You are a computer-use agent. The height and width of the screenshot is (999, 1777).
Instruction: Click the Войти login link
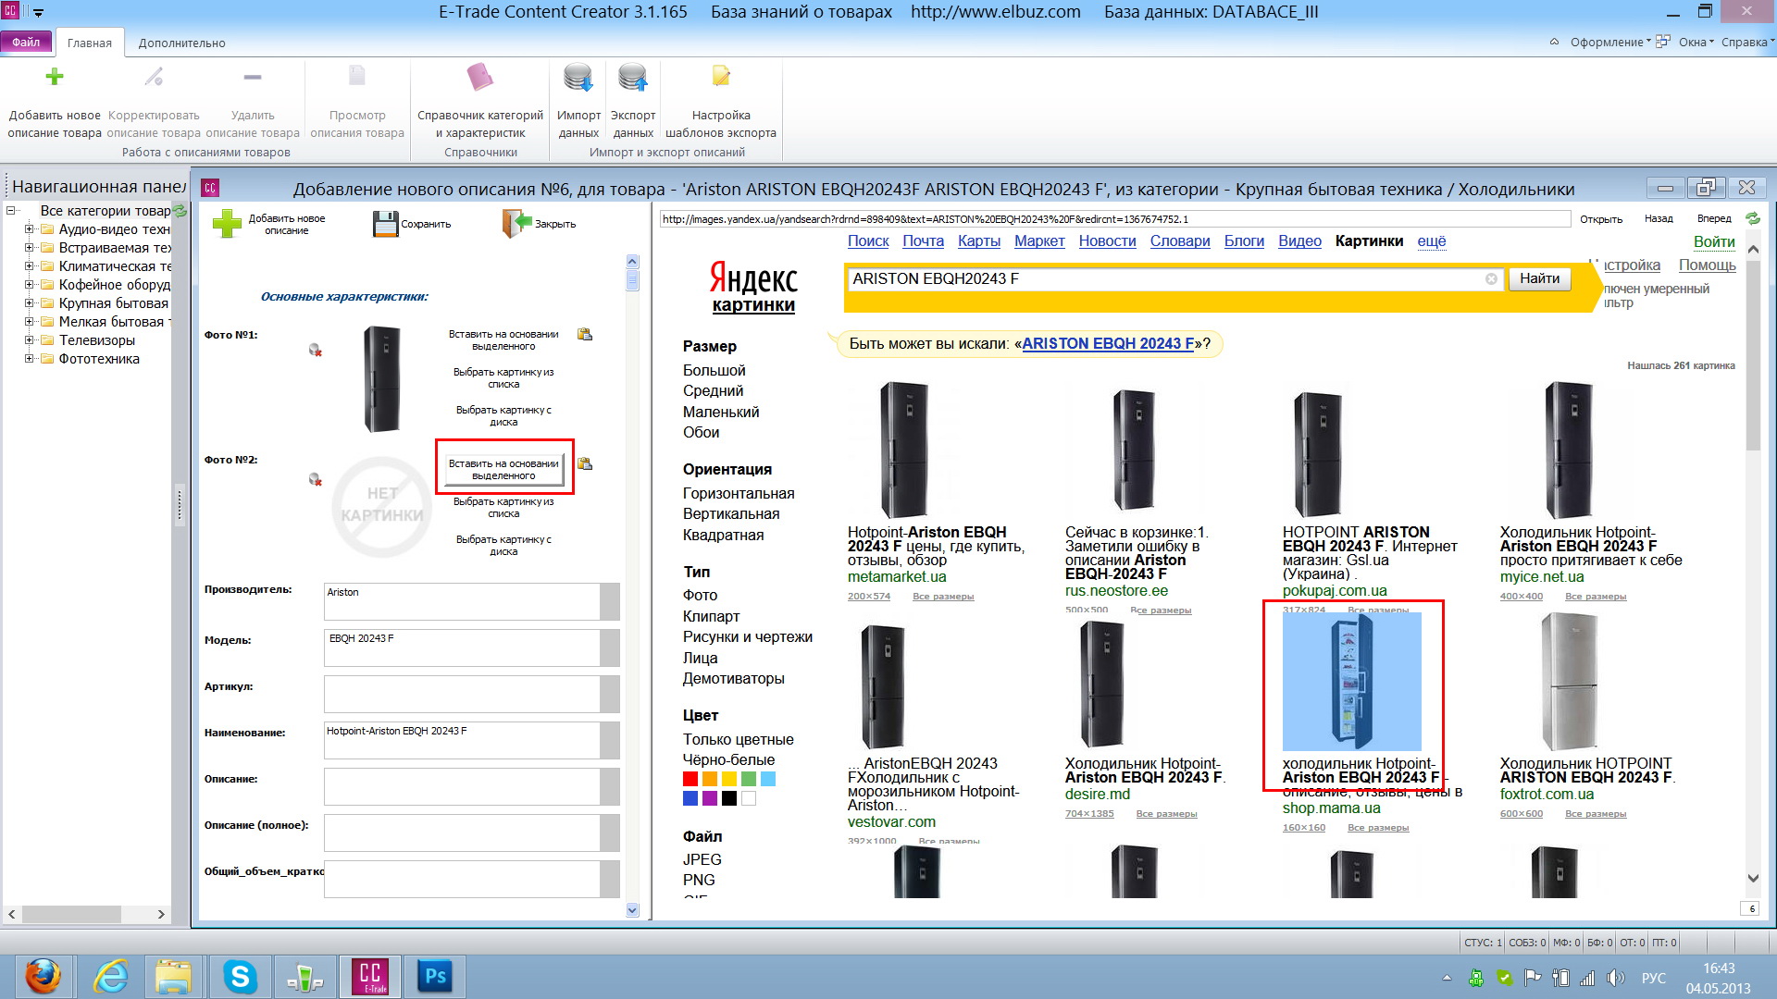[1714, 241]
